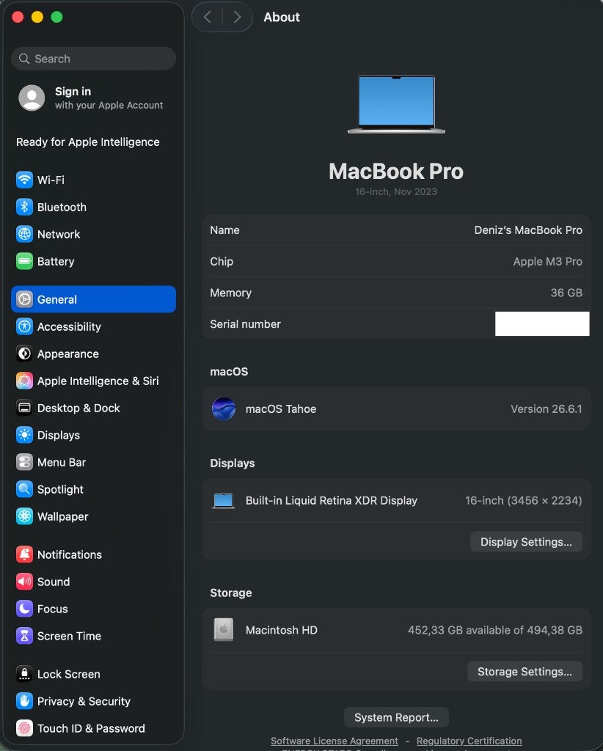Viewport: 603px width, 751px height.
Task: Open the Displays sun icon
Action: (x=24, y=436)
